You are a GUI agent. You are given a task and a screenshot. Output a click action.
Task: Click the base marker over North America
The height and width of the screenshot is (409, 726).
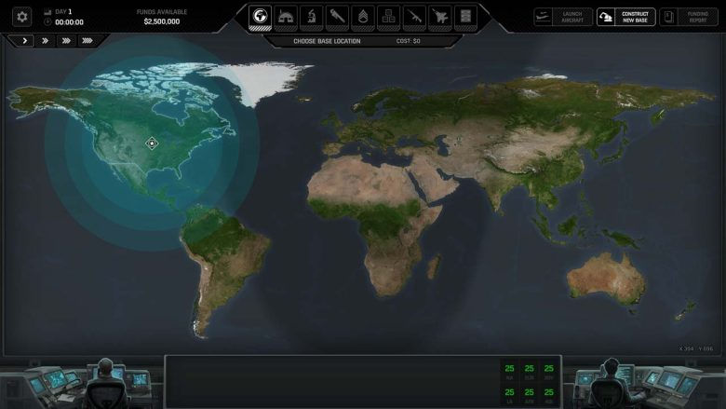coord(152,143)
